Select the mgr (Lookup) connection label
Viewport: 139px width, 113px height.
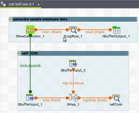[x=73, y=83]
